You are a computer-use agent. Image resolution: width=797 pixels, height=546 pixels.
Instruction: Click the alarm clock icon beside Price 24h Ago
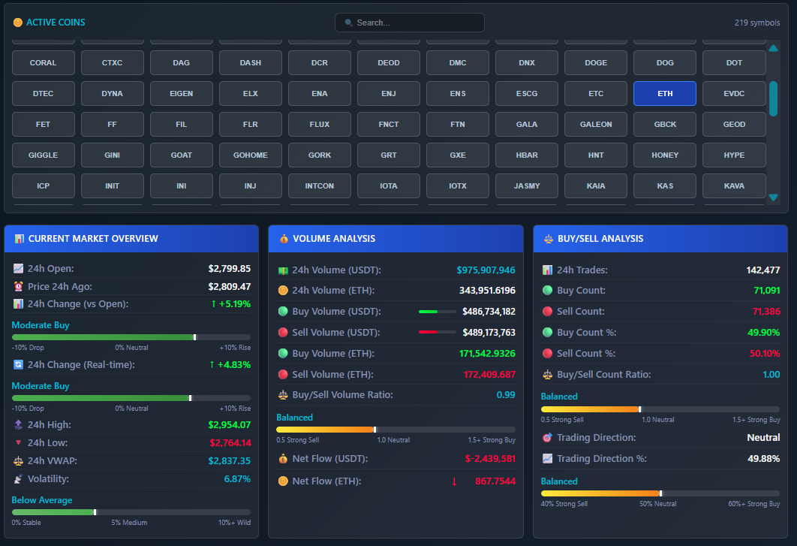(18, 286)
